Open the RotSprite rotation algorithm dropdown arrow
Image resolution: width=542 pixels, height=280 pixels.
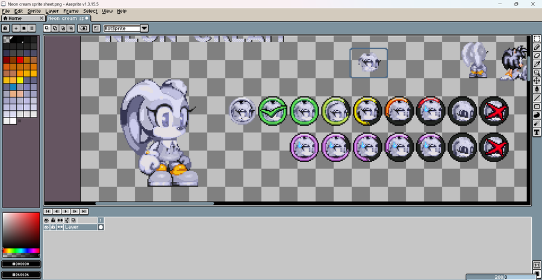(x=145, y=28)
